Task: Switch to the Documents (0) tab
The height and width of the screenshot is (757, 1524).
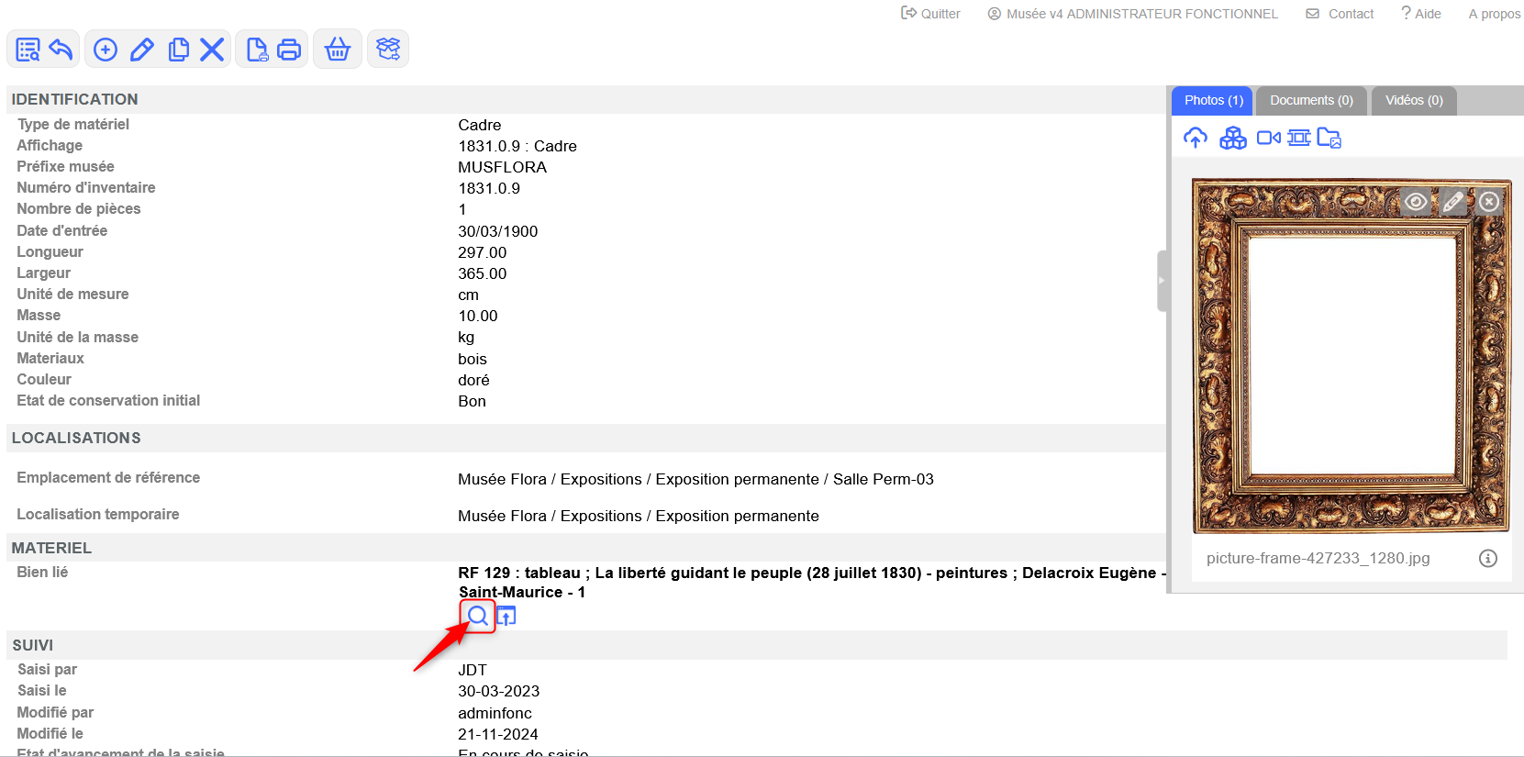Action: pos(1311,101)
